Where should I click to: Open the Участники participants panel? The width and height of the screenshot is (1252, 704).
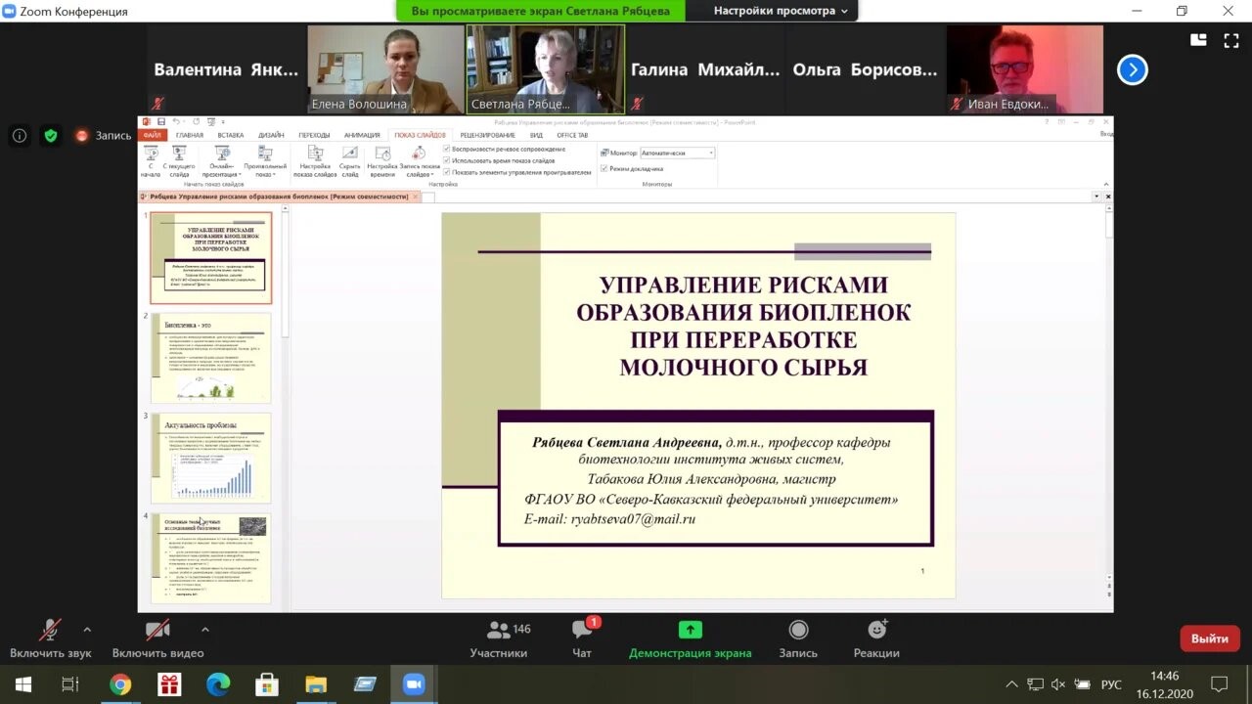tap(499, 631)
